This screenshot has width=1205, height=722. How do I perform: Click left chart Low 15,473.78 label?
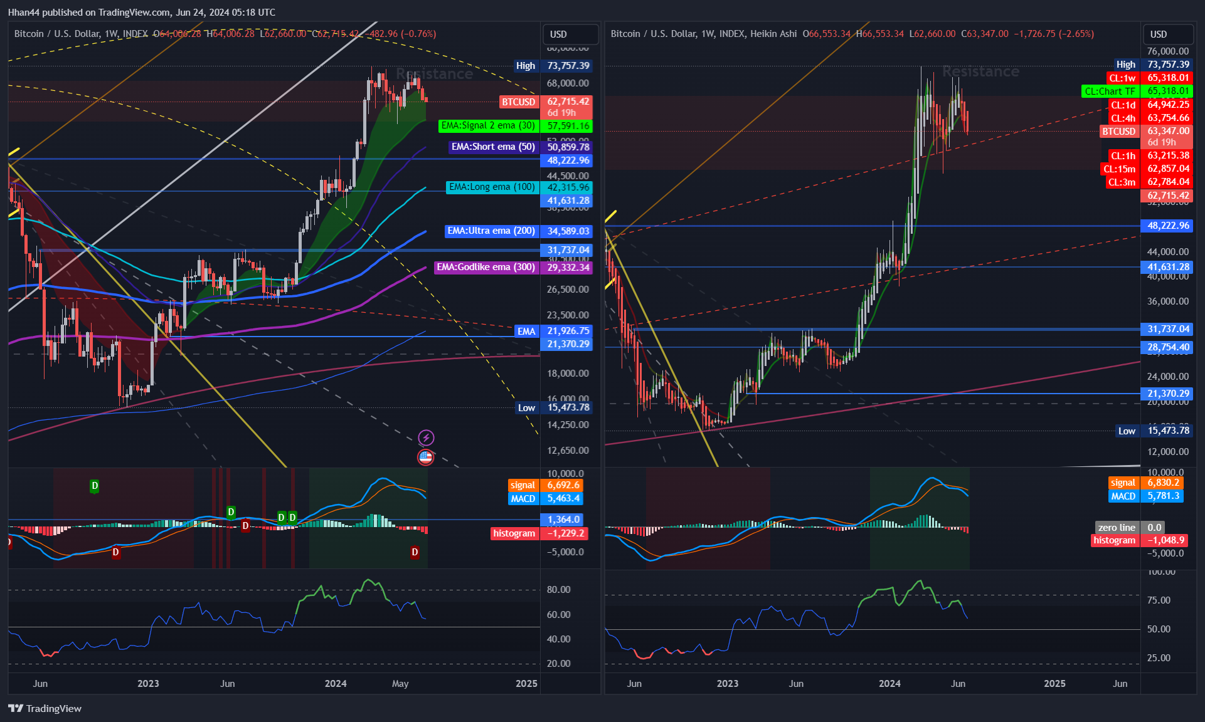[x=554, y=407]
